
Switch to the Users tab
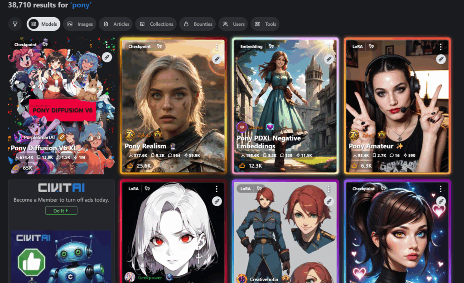(233, 24)
